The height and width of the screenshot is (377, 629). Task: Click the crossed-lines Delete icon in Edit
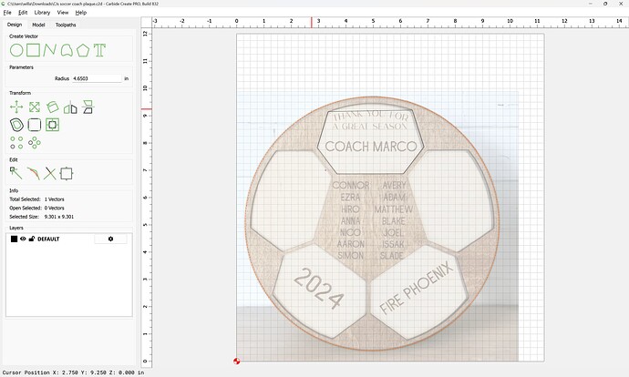[50, 174]
